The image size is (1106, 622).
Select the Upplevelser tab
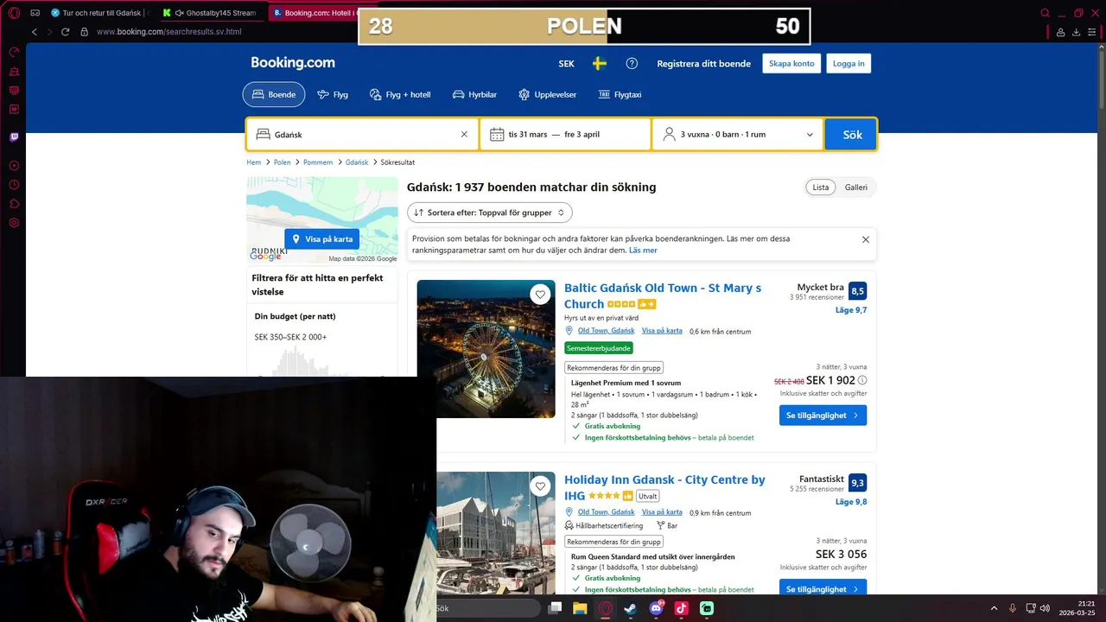point(547,94)
